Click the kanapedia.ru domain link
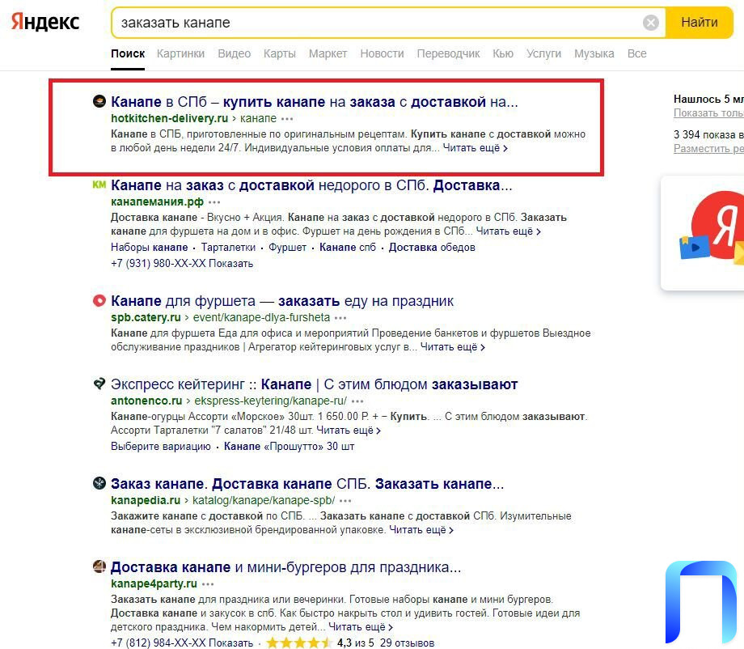This screenshot has width=744, height=649. 146,500
